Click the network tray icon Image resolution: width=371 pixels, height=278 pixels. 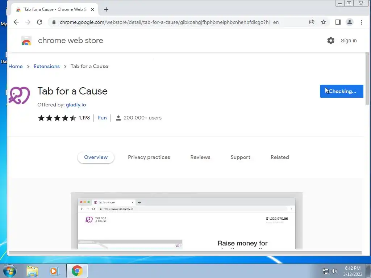coord(326,271)
